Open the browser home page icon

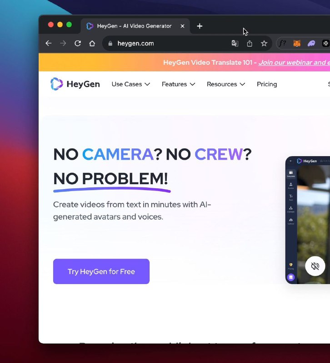point(92,43)
